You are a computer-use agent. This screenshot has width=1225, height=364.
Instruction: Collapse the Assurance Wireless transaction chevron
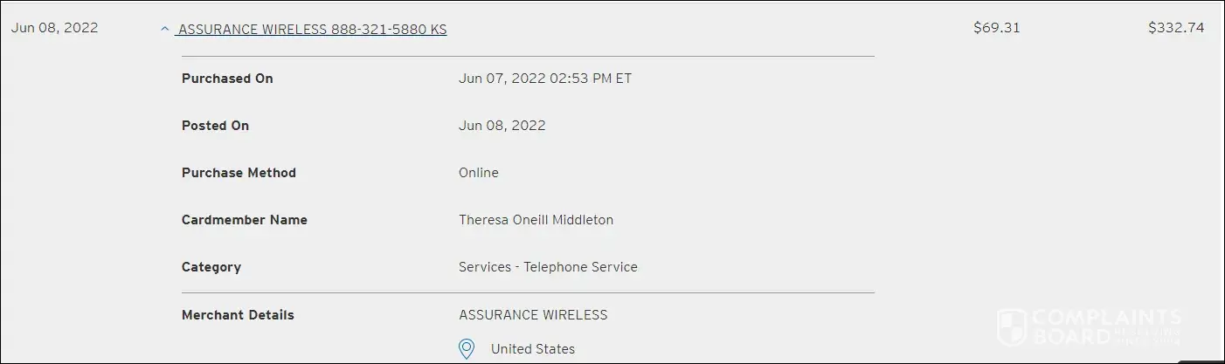tap(164, 29)
